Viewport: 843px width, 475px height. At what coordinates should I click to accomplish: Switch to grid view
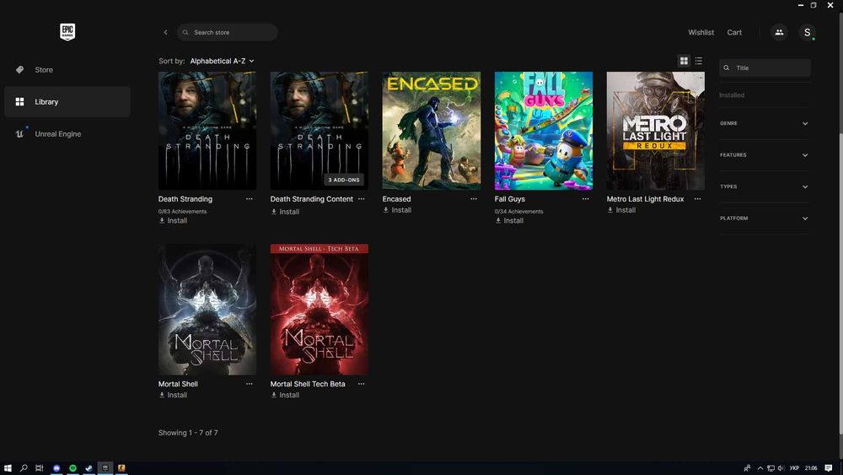684,61
